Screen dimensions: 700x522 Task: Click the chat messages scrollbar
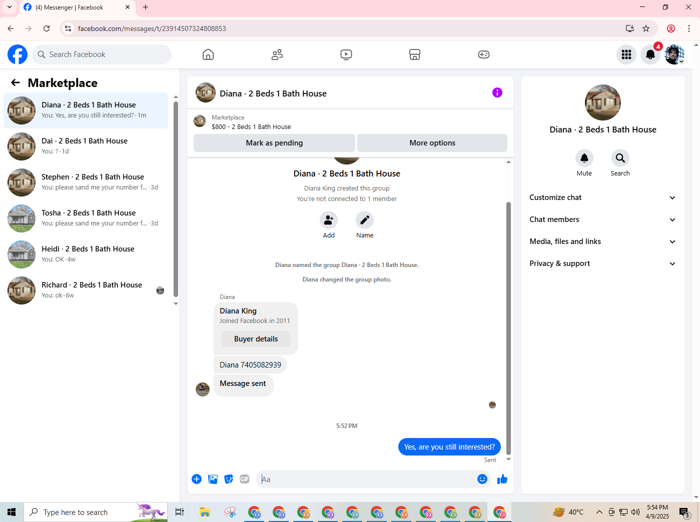click(x=508, y=328)
